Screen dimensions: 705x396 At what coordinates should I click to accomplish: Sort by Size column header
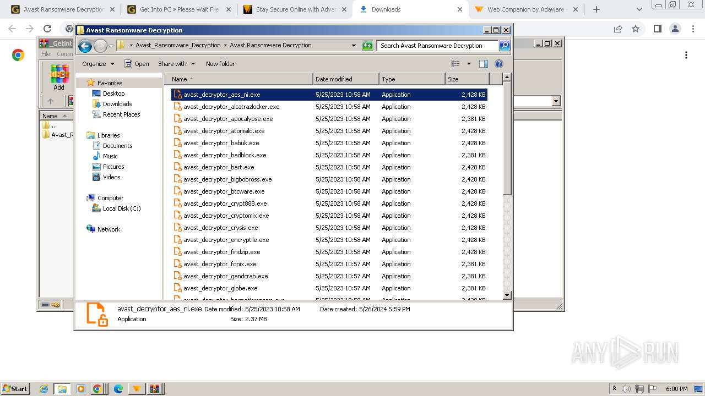pos(468,79)
